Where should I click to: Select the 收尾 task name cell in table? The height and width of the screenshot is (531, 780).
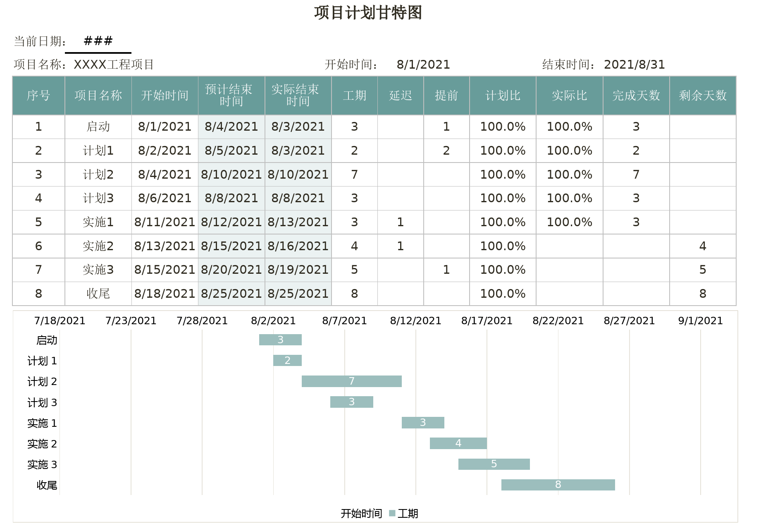tap(98, 294)
